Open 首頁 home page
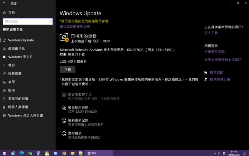The height and width of the screenshot is (156, 249). tap(11, 12)
